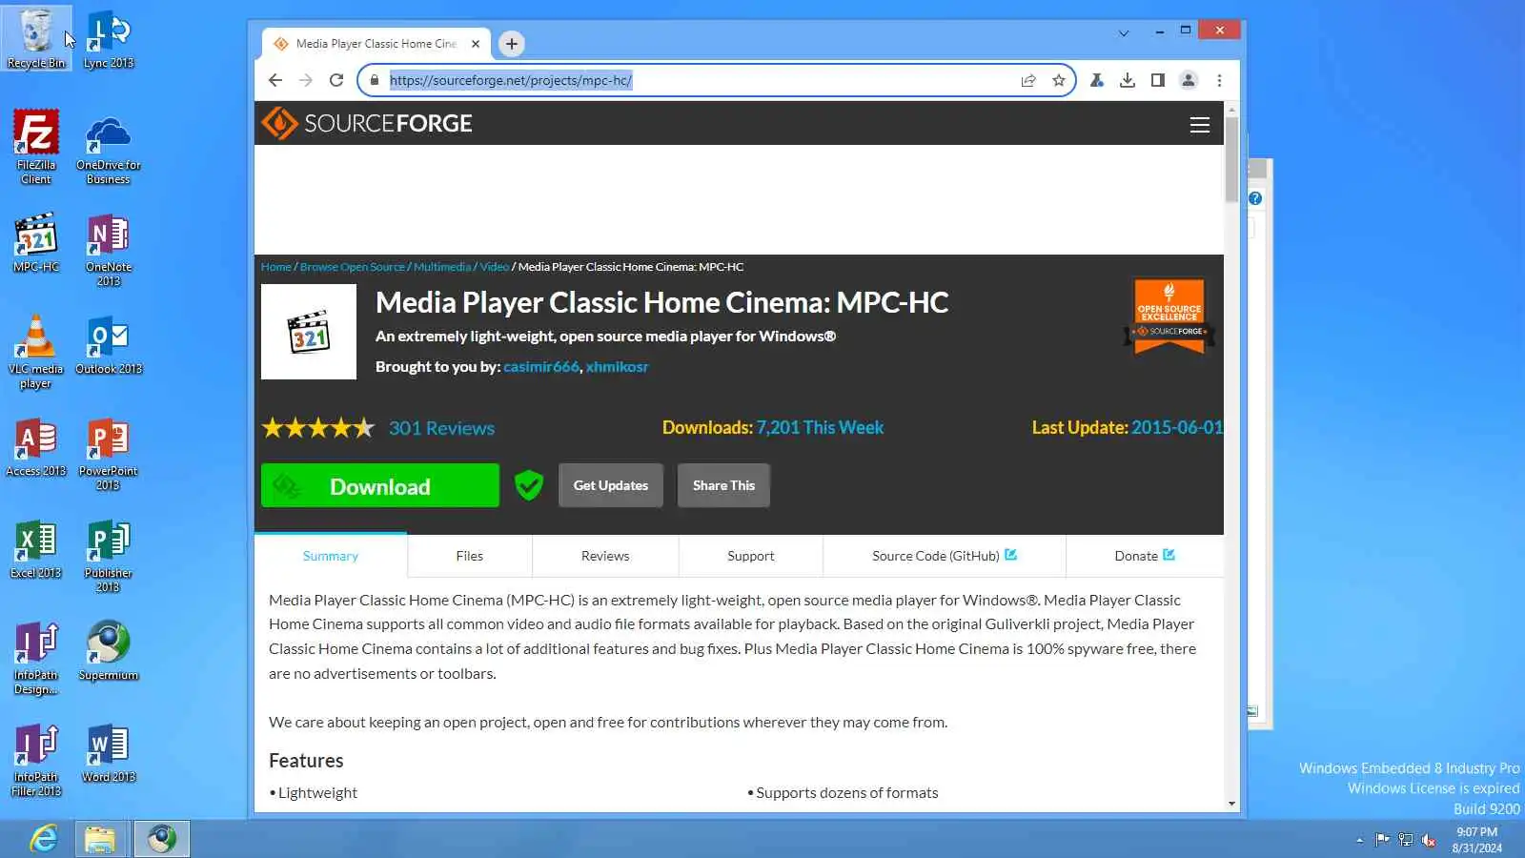
Task: Select the MPC-HC desktop shortcut
Action: coord(36,242)
